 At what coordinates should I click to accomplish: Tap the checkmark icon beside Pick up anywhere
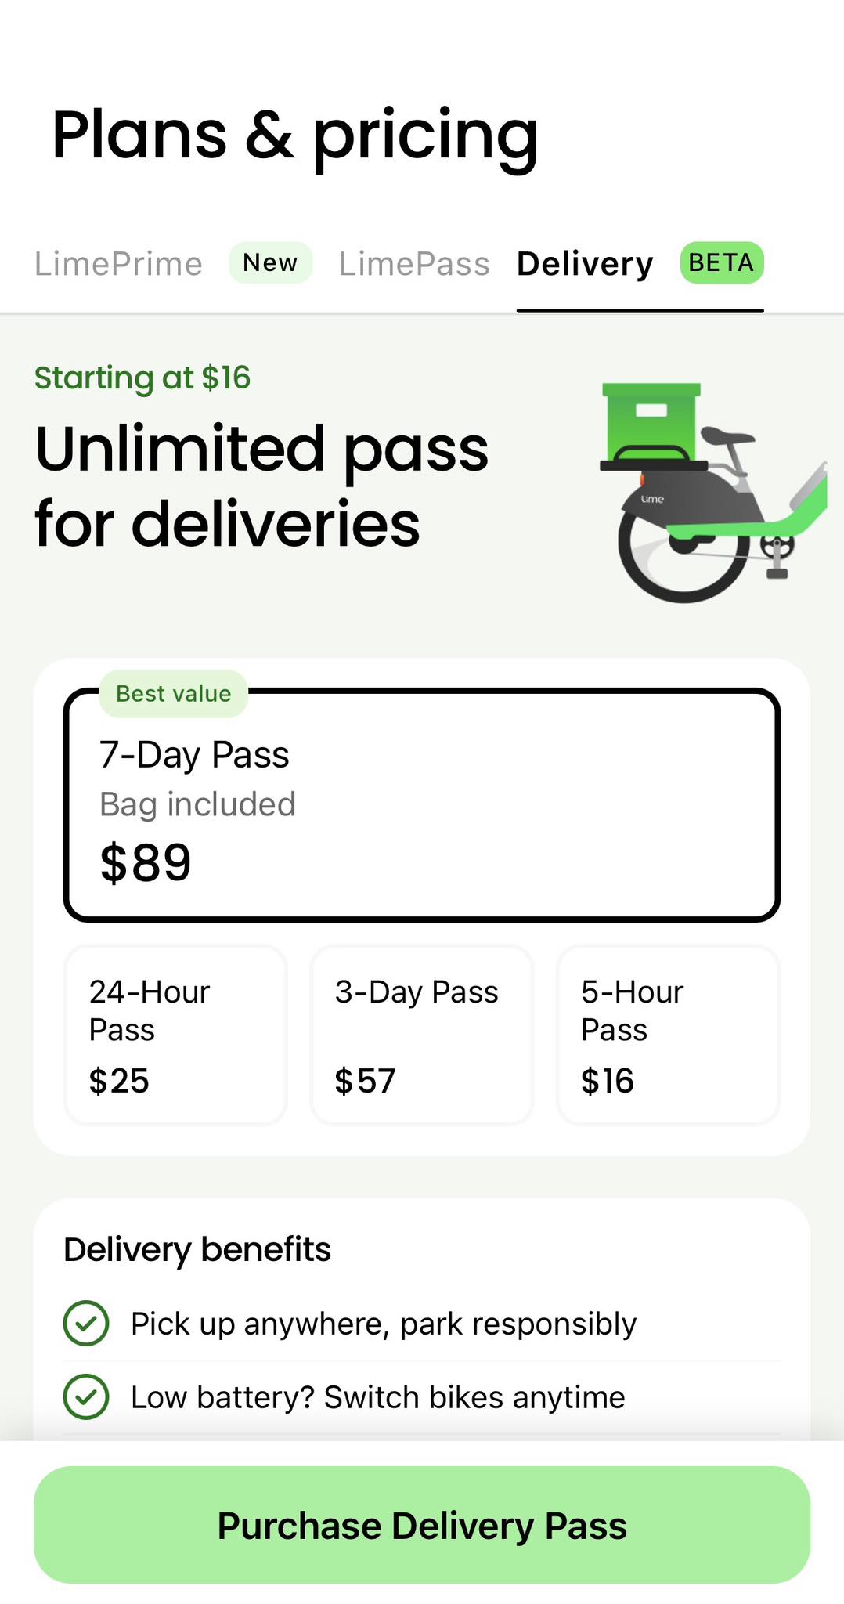[86, 1324]
